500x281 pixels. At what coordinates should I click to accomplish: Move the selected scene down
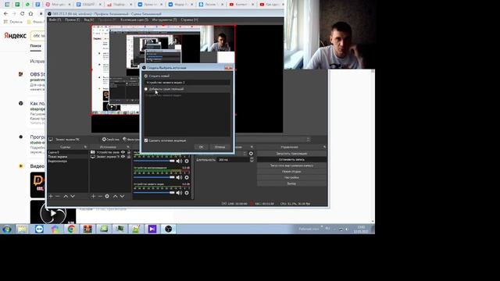(73, 196)
